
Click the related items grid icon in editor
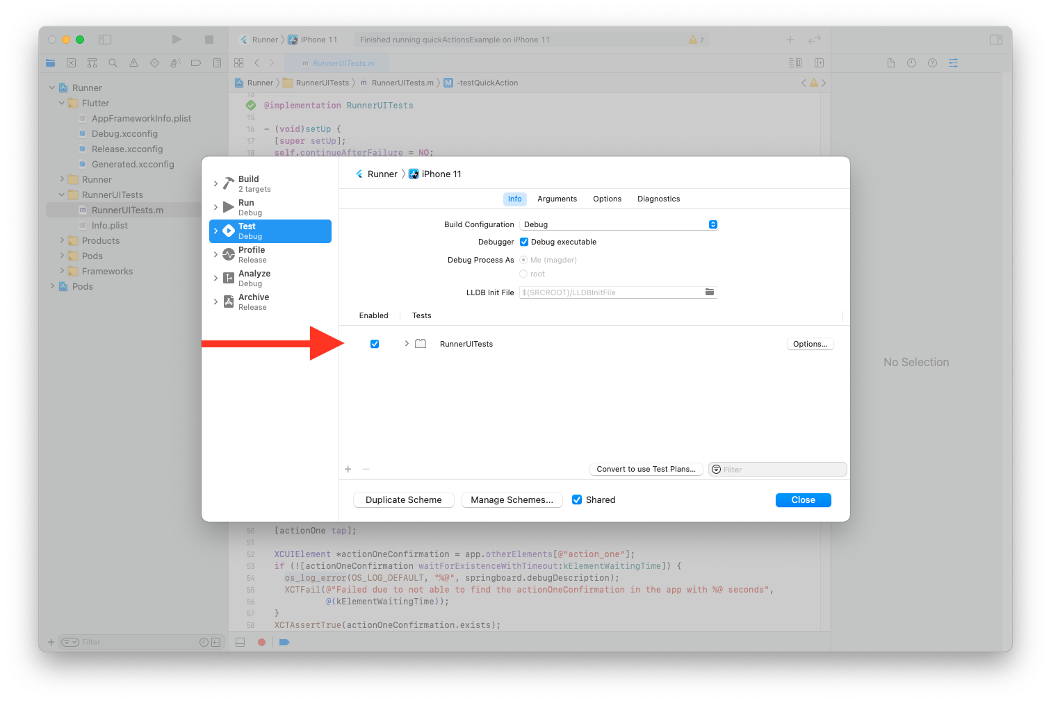pyautogui.click(x=239, y=63)
